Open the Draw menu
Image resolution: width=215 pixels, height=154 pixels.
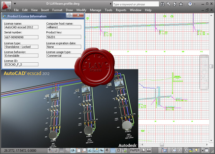(x=69, y=10)
